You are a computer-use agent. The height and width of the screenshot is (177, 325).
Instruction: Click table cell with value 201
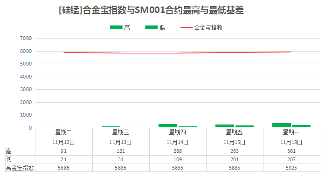(x=235, y=159)
